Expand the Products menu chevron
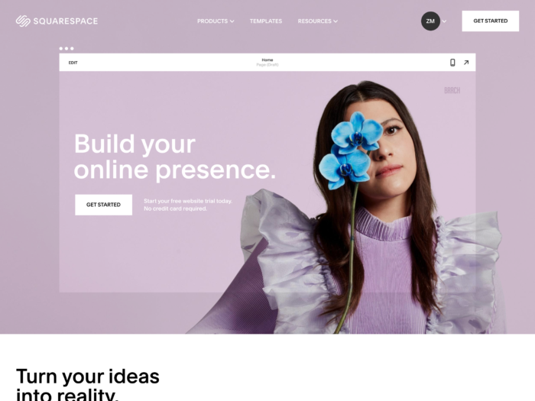 coord(232,21)
